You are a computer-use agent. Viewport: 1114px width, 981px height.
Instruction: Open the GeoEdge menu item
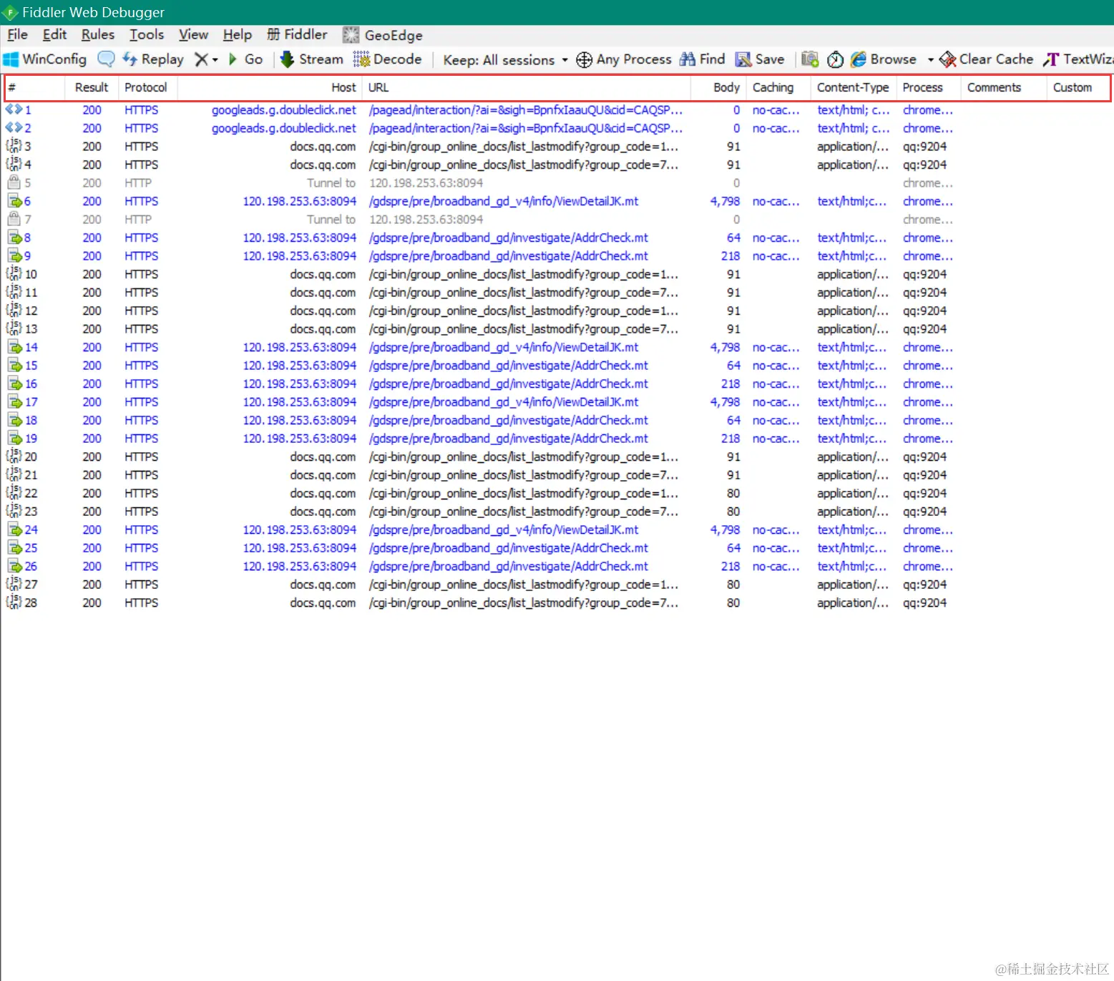(x=383, y=35)
